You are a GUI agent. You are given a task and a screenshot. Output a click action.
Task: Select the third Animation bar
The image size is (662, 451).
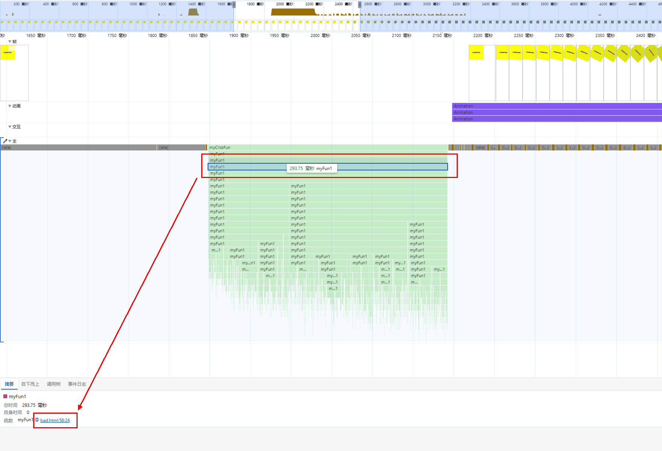(557, 119)
